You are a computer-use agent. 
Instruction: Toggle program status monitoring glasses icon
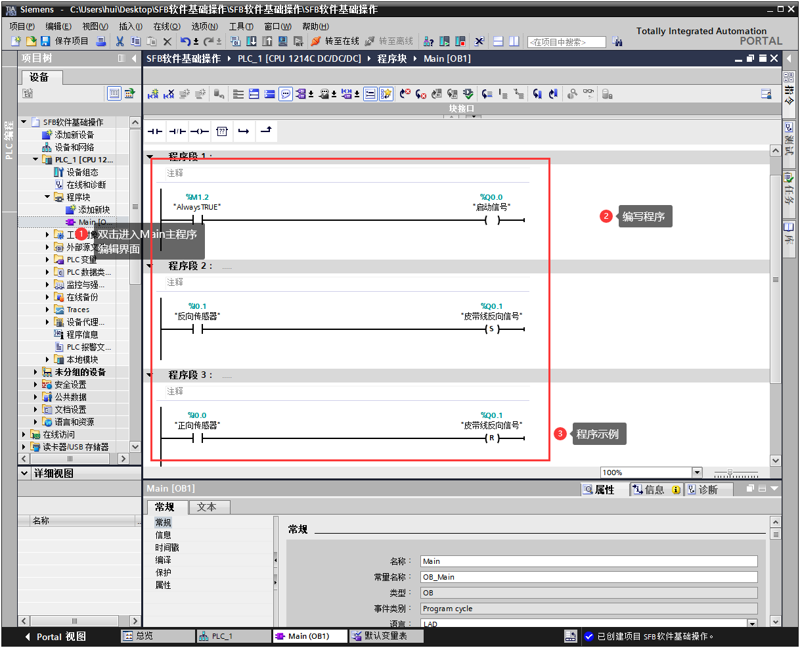[589, 94]
